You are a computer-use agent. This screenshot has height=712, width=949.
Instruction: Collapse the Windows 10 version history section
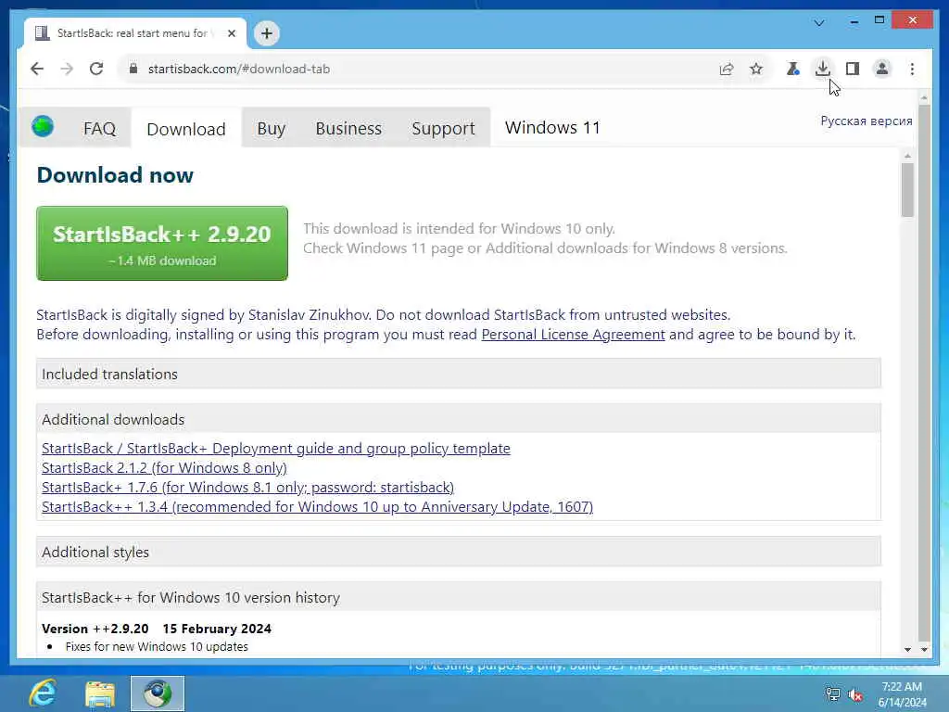point(458,597)
